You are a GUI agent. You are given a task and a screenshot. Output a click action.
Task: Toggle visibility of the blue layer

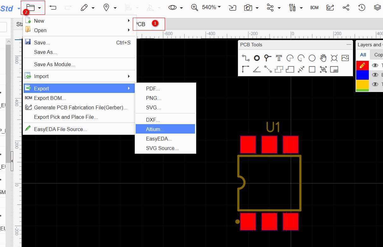pos(375,75)
